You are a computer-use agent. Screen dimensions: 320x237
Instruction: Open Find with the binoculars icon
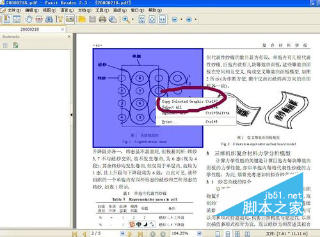49,19
